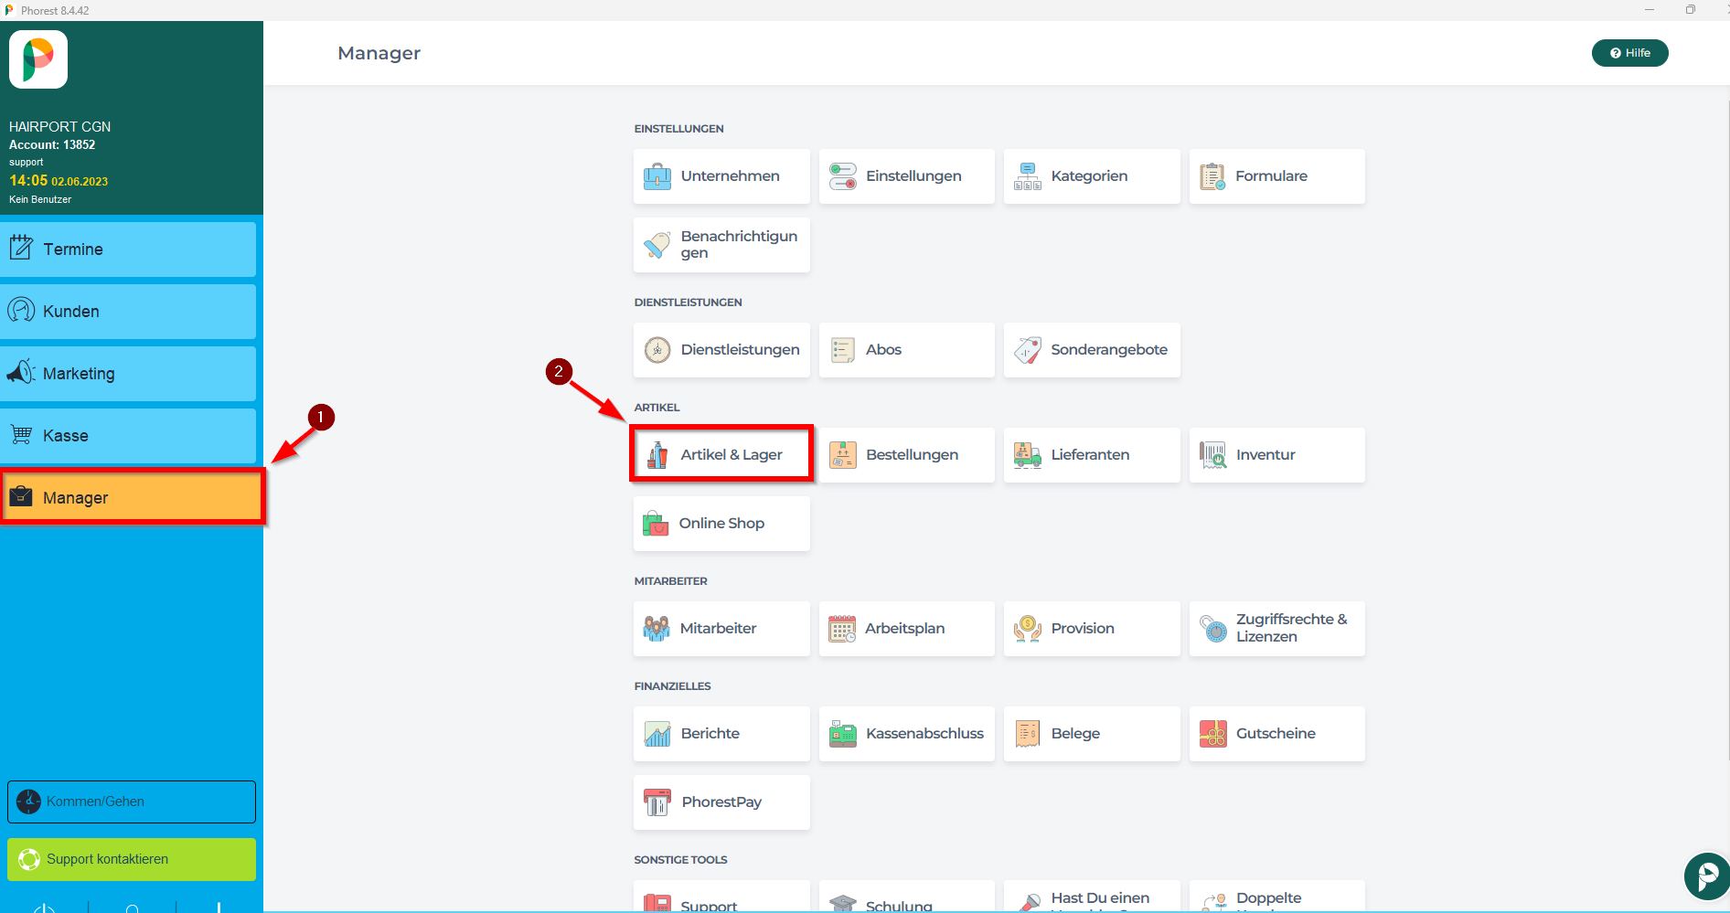The image size is (1730, 913).
Task: Restore down the Phorest window
Action: (x=1691, y=10)
